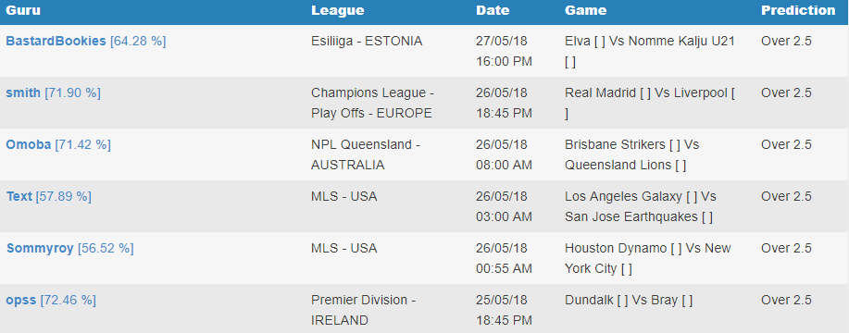Screen dimensions: 849x333
Task: Click the Guru column header
Action: (x=23, y=10)
